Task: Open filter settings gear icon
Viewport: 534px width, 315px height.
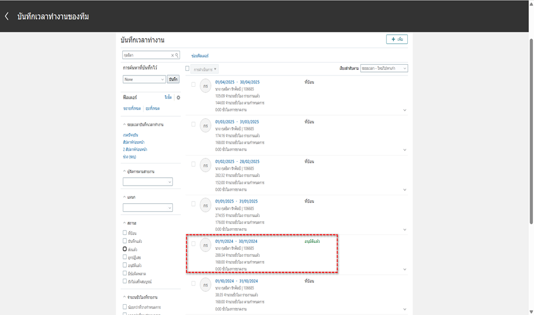Action: click(x=178, y=98)
